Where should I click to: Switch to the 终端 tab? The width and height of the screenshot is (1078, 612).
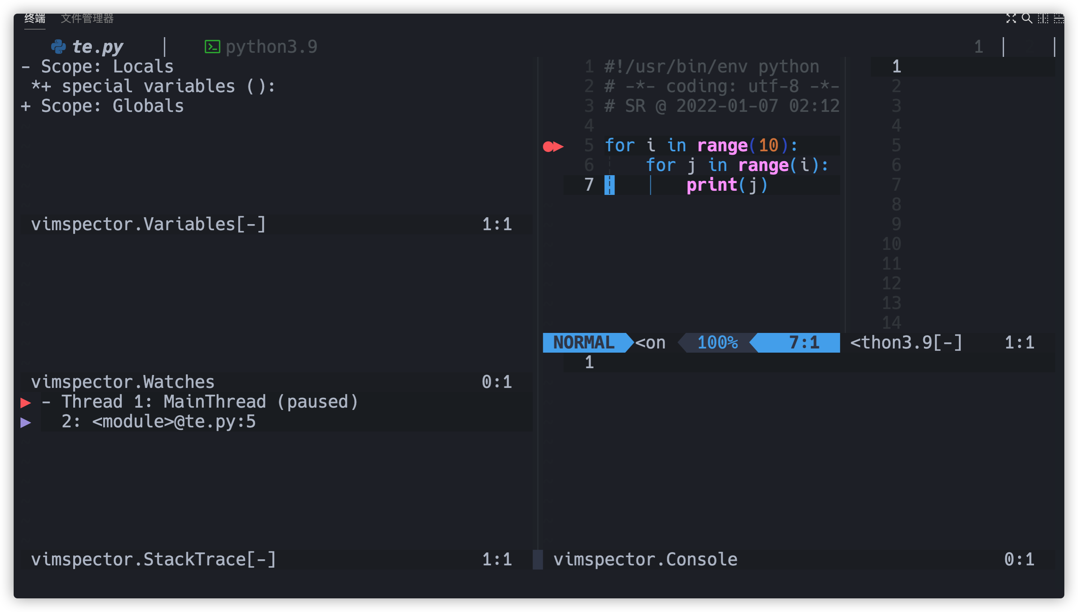[35, 19]
